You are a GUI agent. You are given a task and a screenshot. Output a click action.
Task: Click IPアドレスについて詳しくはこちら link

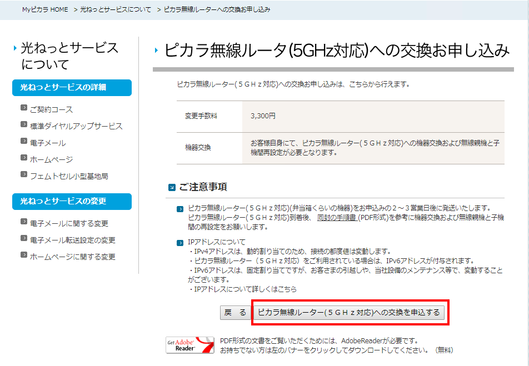(x=245, y=289)
